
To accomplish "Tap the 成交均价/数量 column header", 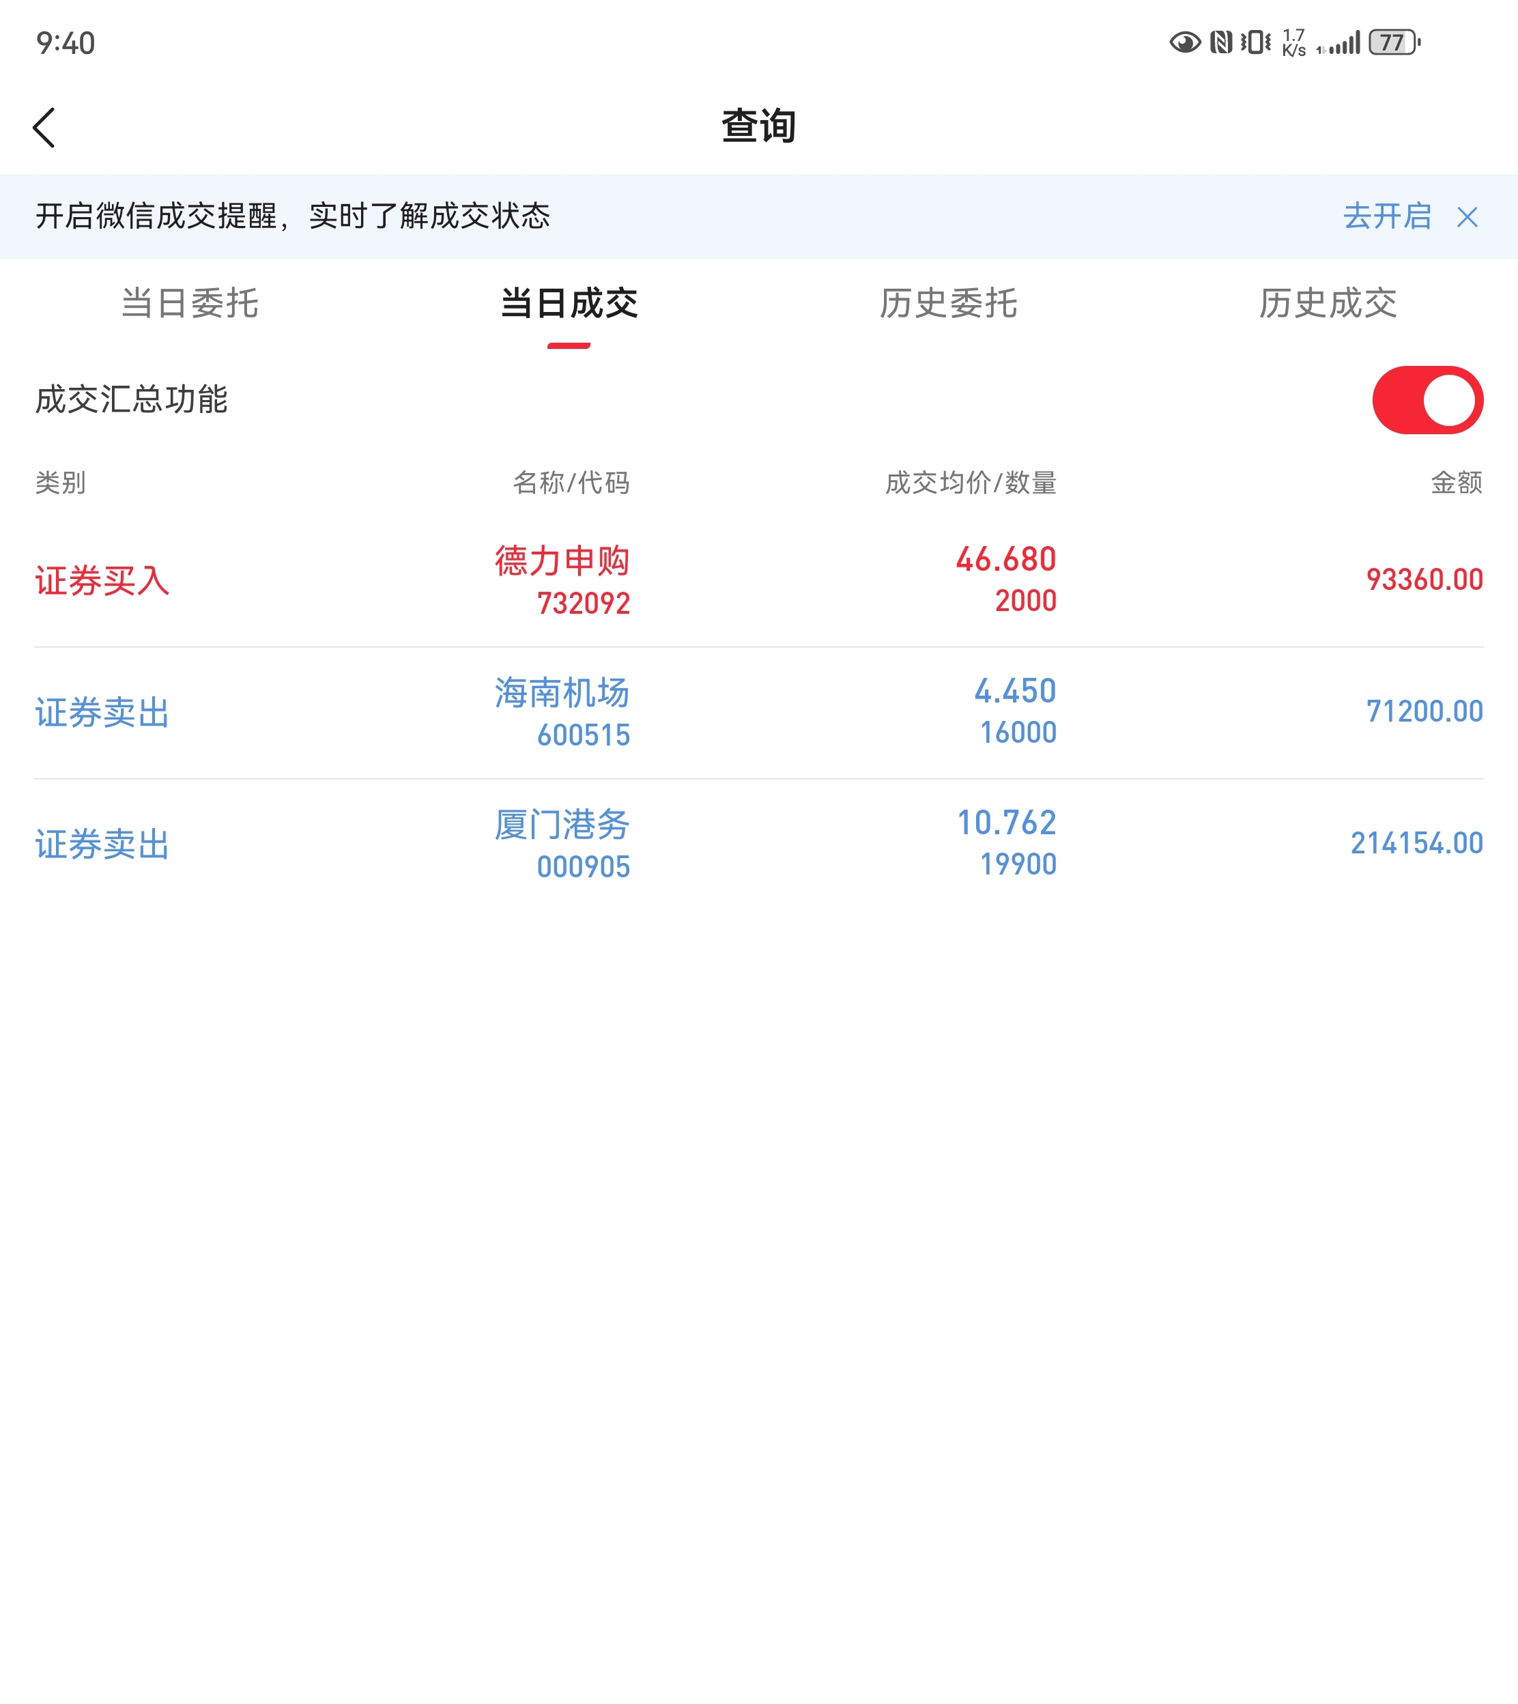I will 970,482.
